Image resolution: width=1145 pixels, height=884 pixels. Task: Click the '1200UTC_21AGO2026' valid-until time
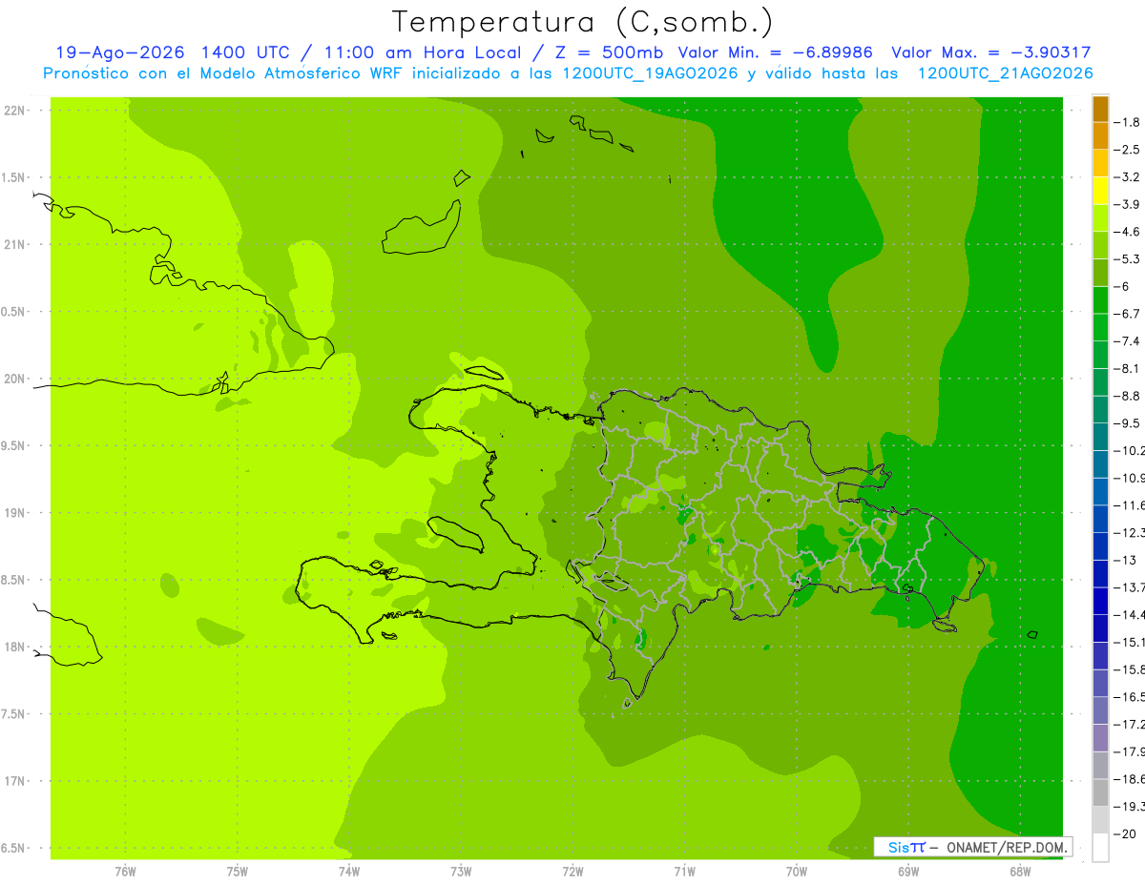click(x=1005, y=73)
